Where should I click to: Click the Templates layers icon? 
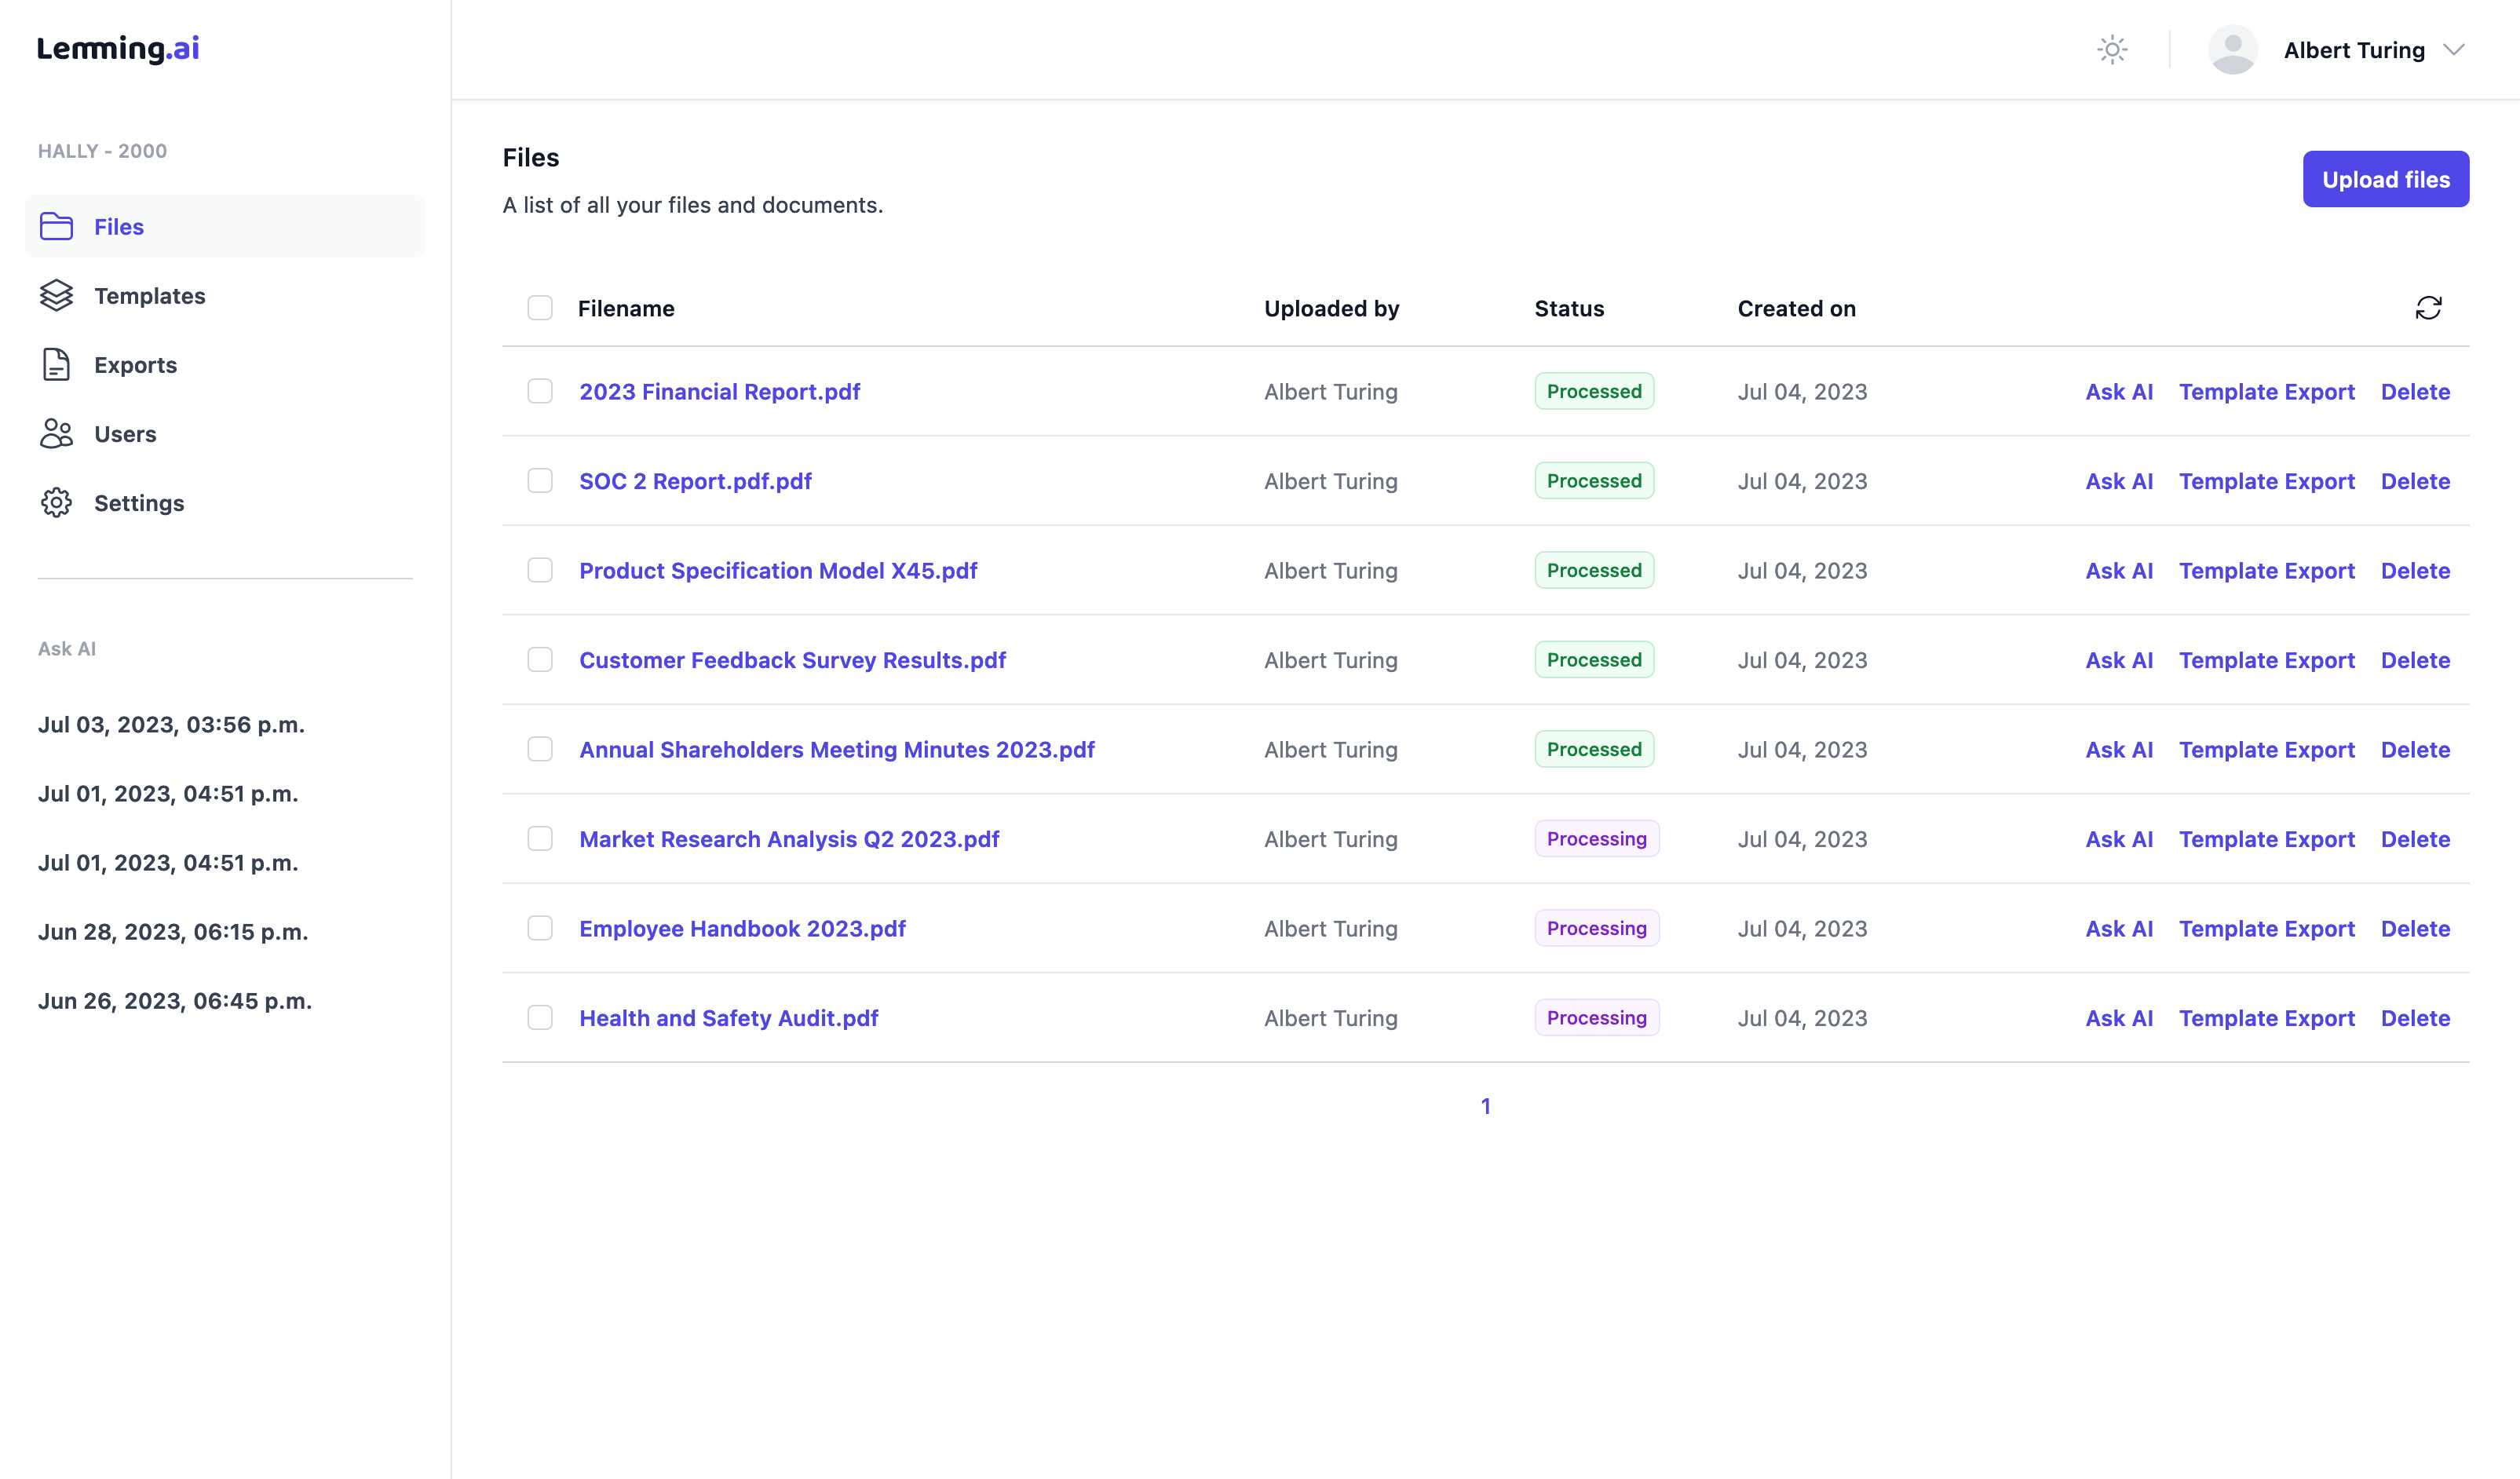point(56,296)
